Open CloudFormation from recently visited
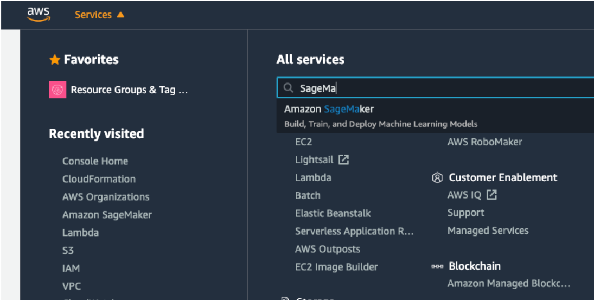 [99, 179]
